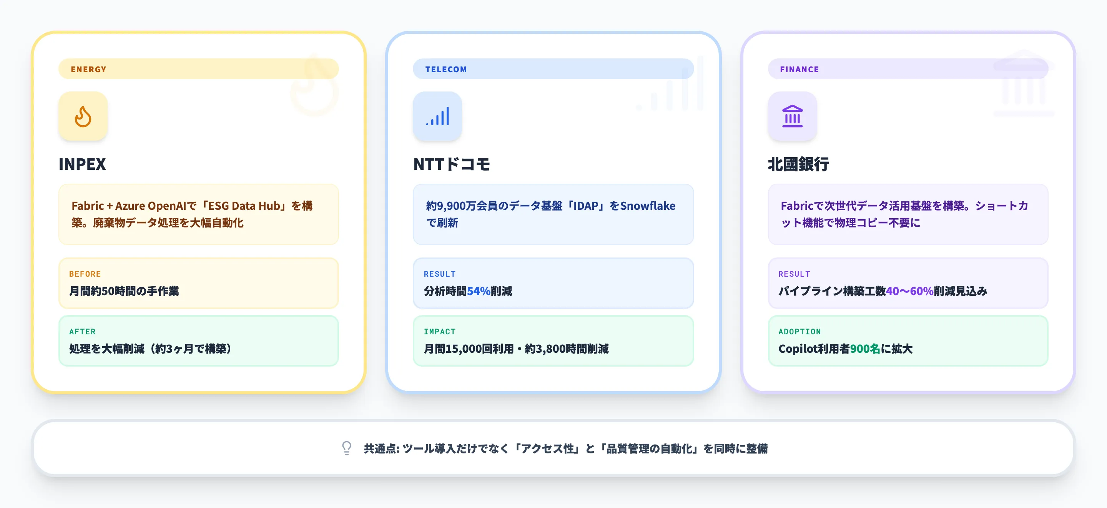Image resolution: width=1107 pixels, height=508 pixels.
Task: Expand the RESULT section on NTTドコモ card
Action: 553,283
